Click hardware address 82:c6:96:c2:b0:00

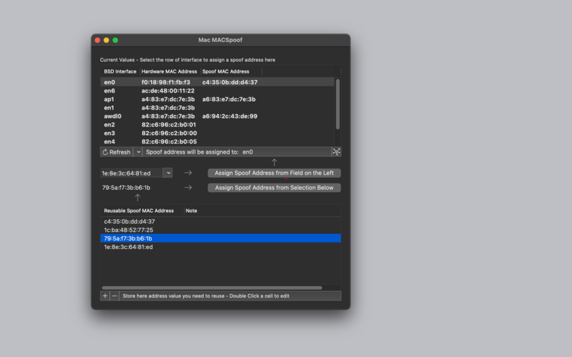click(170, 133)
